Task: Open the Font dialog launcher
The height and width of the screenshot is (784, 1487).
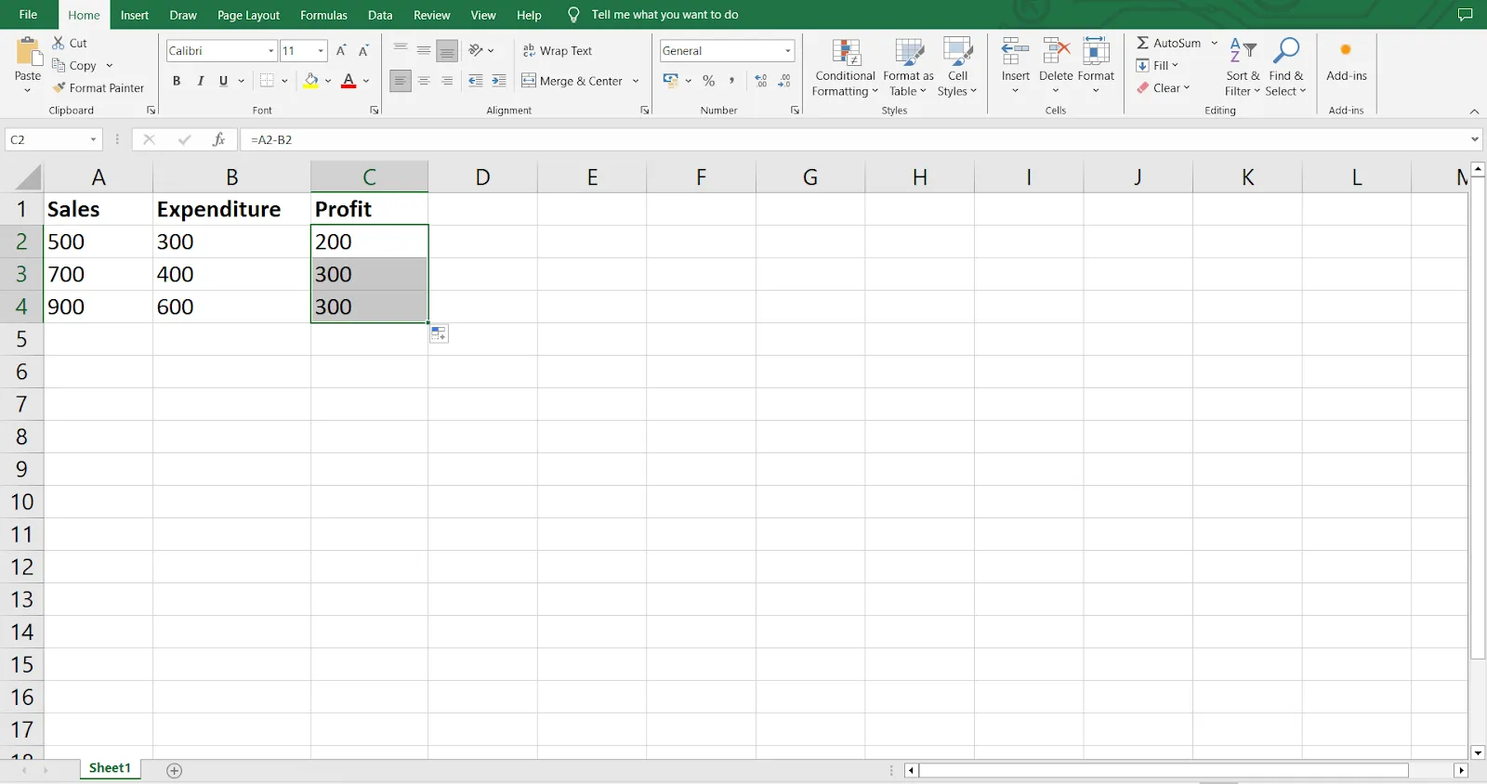Action: [x=375, y=111]
